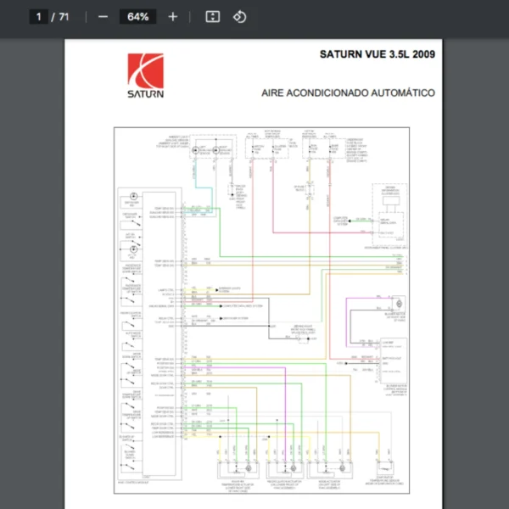
Task: Click the SATURN VUE 3.5L 2009 title
Action: [x=377, y=54]
